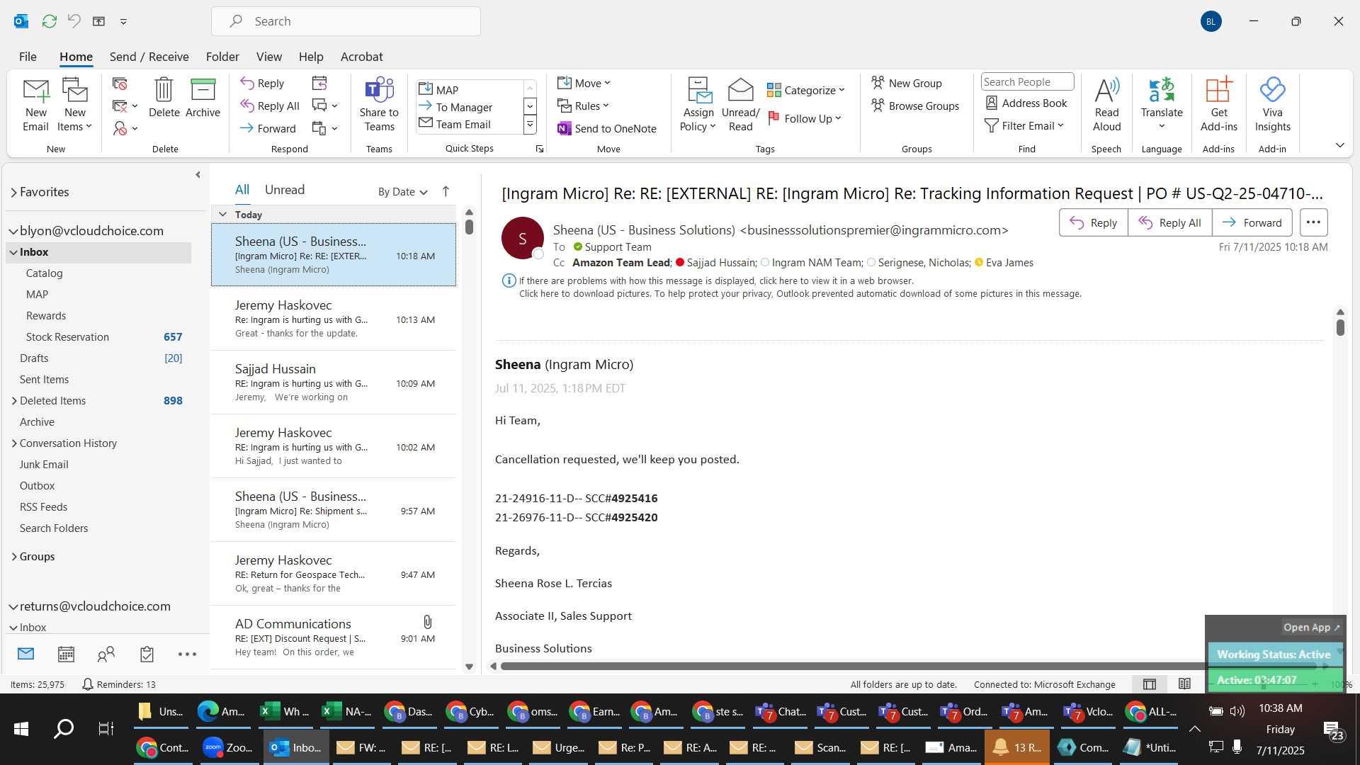
Task: Expand the Groups section
Action: (13, 557)
